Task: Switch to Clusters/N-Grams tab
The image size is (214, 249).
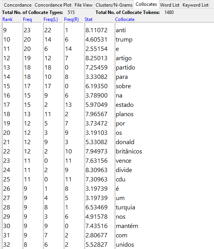Action: (114, 5)
